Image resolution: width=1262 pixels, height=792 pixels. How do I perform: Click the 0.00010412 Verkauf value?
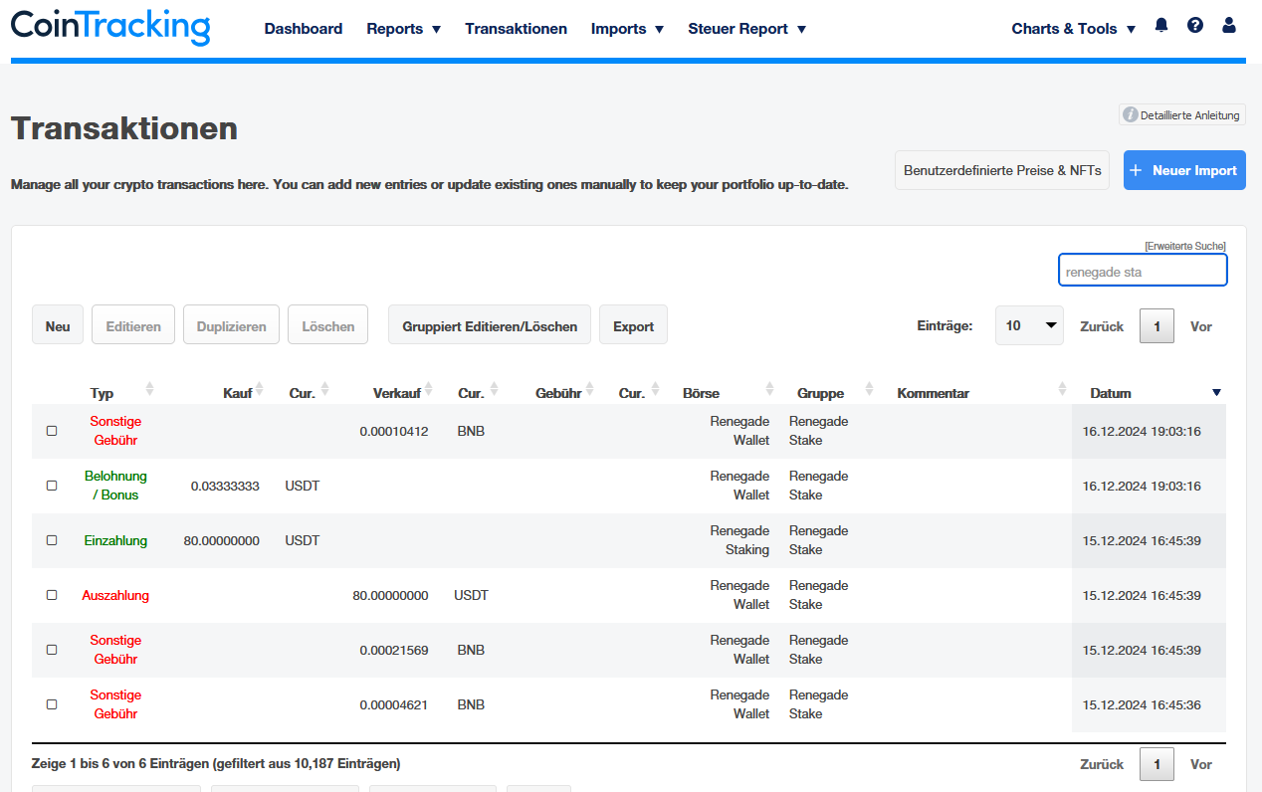point(394,431)
